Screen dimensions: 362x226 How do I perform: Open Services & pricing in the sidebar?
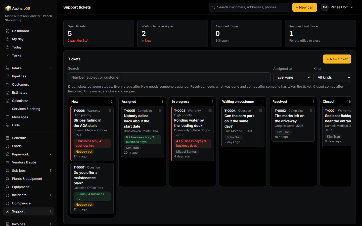28,109
